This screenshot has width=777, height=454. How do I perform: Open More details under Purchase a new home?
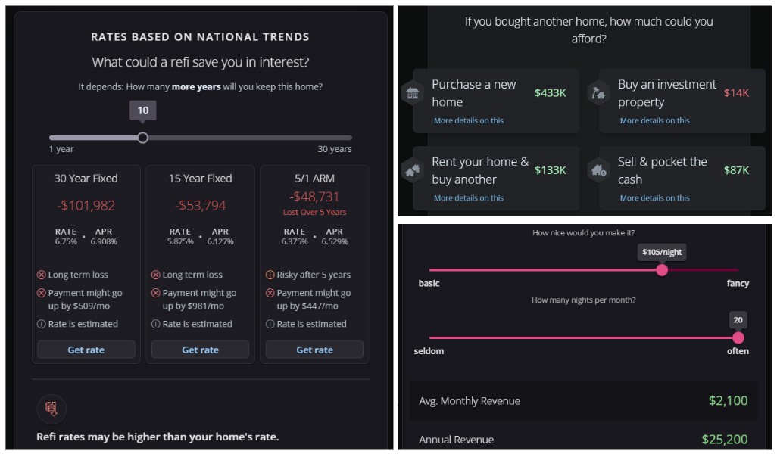point(469,121)
